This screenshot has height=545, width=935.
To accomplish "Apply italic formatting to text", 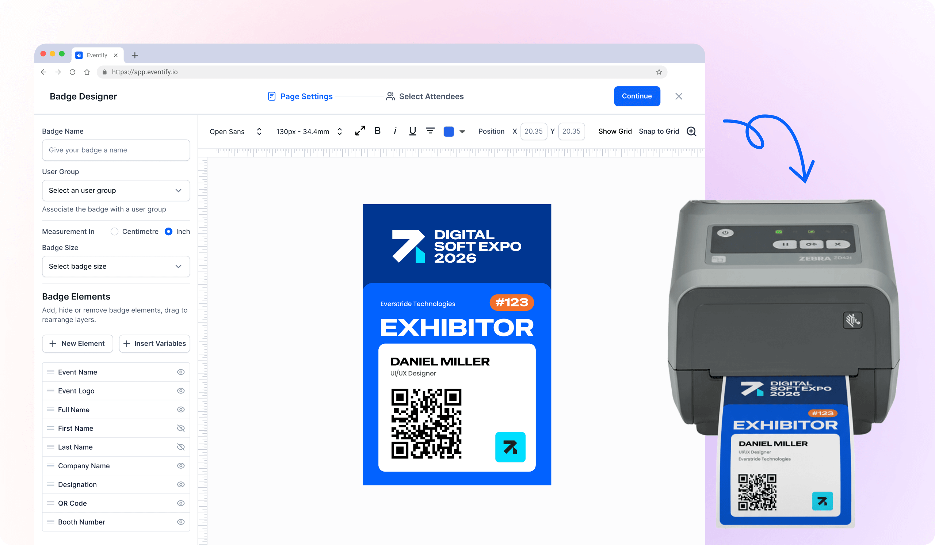I will (395, 131).
